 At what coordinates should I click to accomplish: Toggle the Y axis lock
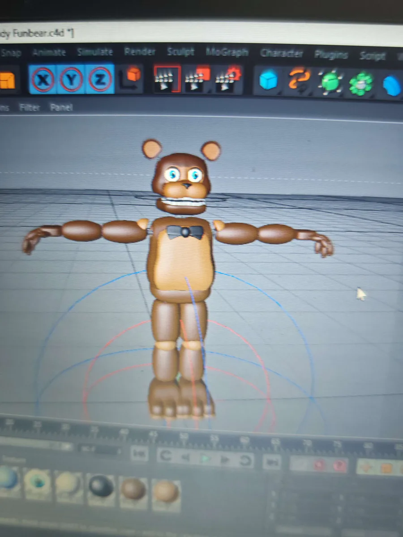(x=71, y=80)
